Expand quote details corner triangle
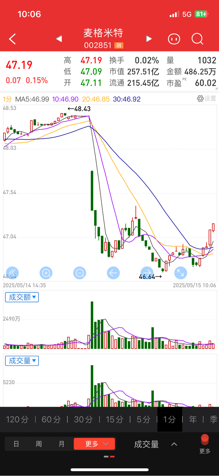The height and width of the screenshot is (476, 219). tap(216, 88)
